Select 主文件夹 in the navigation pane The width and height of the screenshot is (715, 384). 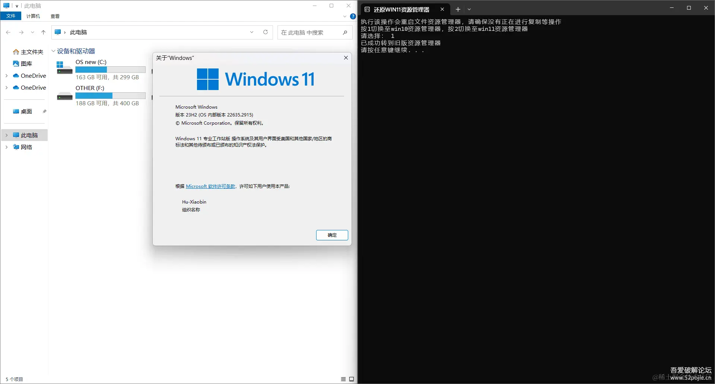(28, 52)
